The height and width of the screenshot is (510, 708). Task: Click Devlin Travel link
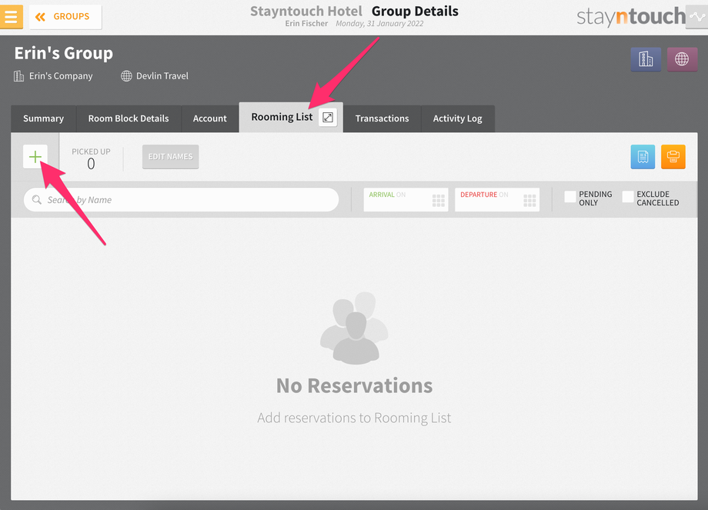coord(162,76)
